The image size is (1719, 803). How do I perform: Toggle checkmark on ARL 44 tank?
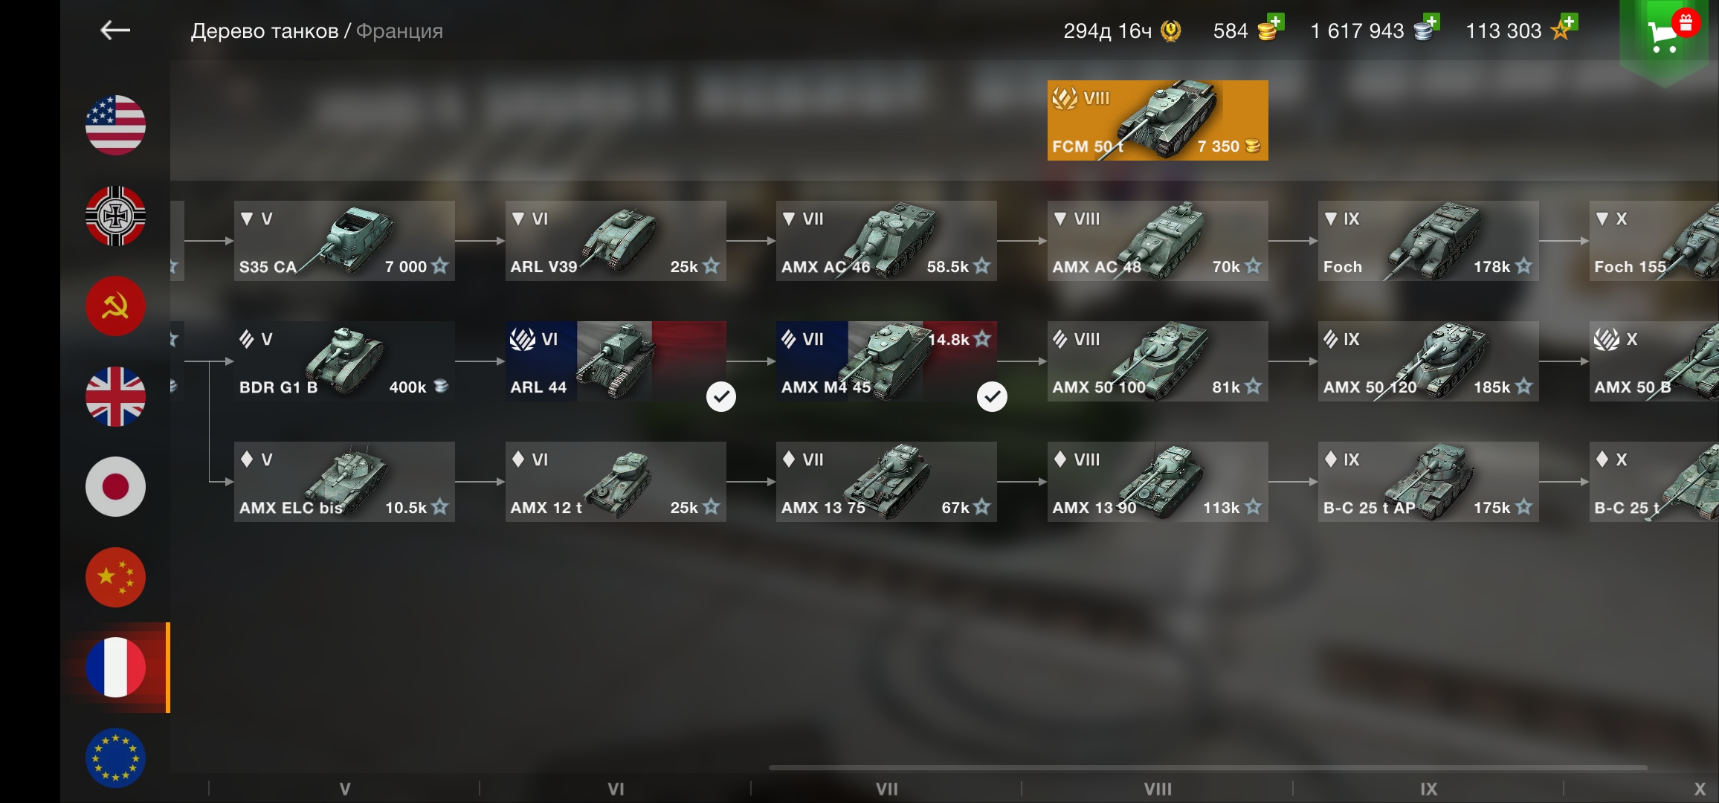(x=720, y=397)
